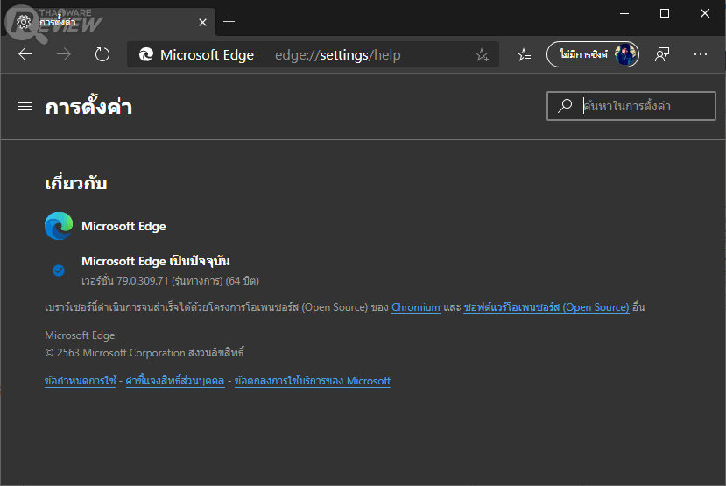
Task: Open the Chromium link
Action: [x=416, y=307]
